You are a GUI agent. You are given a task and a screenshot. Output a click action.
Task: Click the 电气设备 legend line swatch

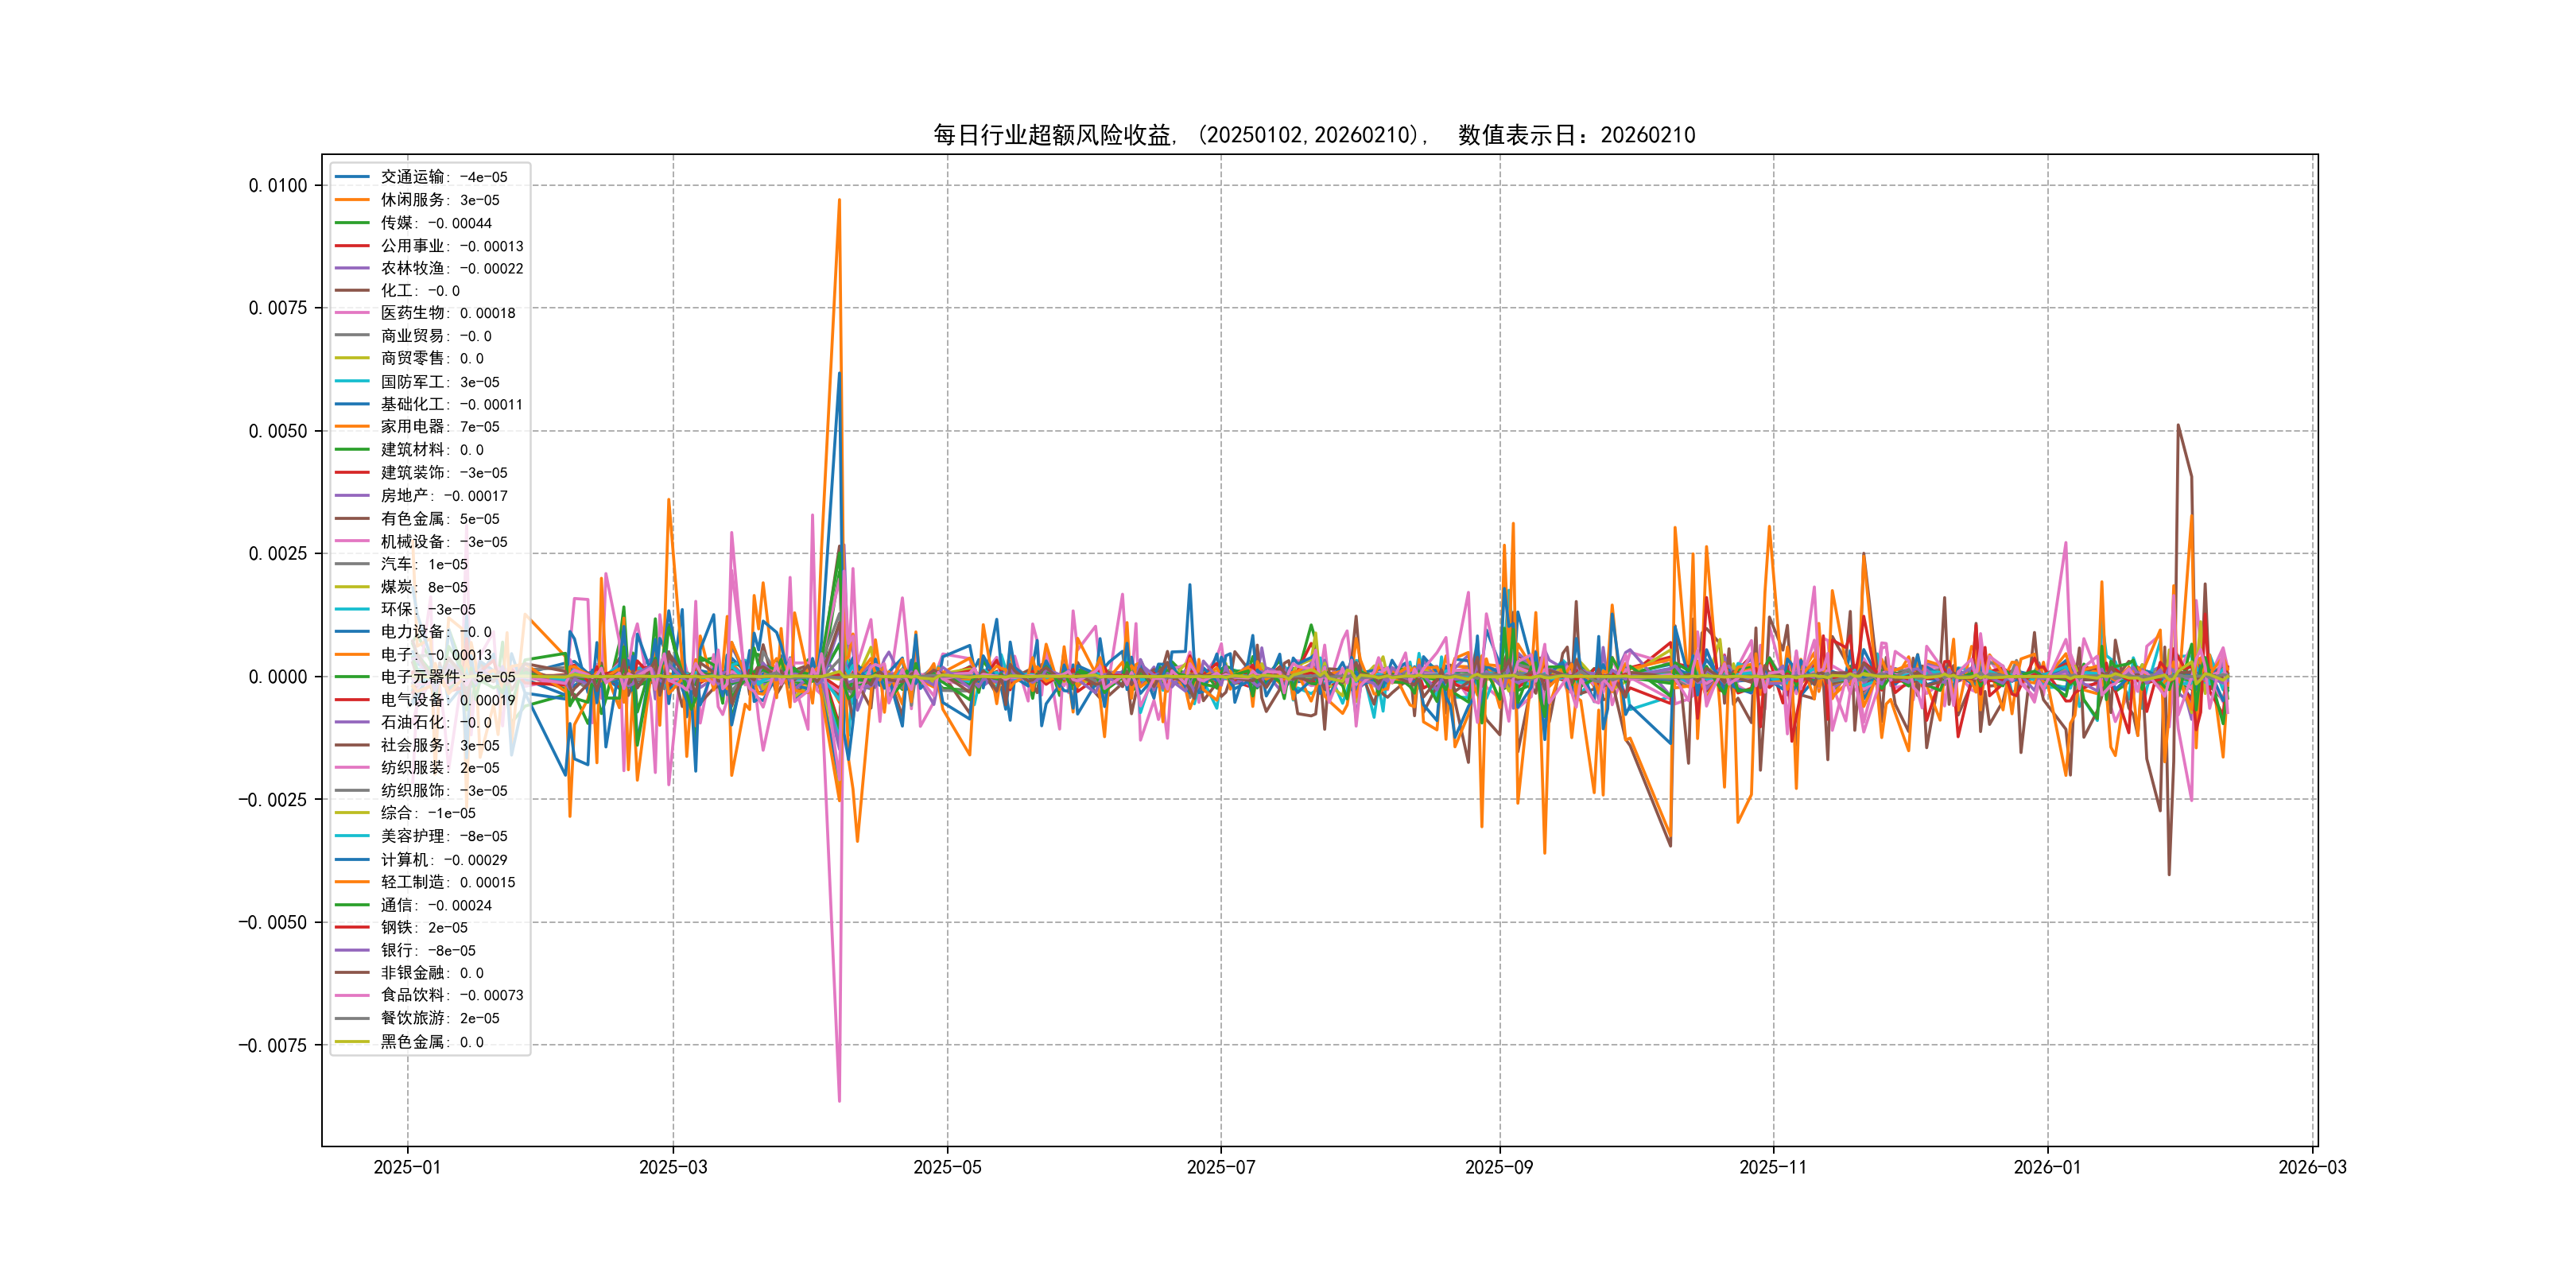tap(352, 700)
